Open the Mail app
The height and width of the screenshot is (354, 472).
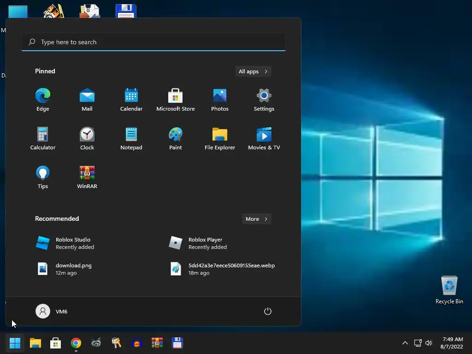pos(87,100)
